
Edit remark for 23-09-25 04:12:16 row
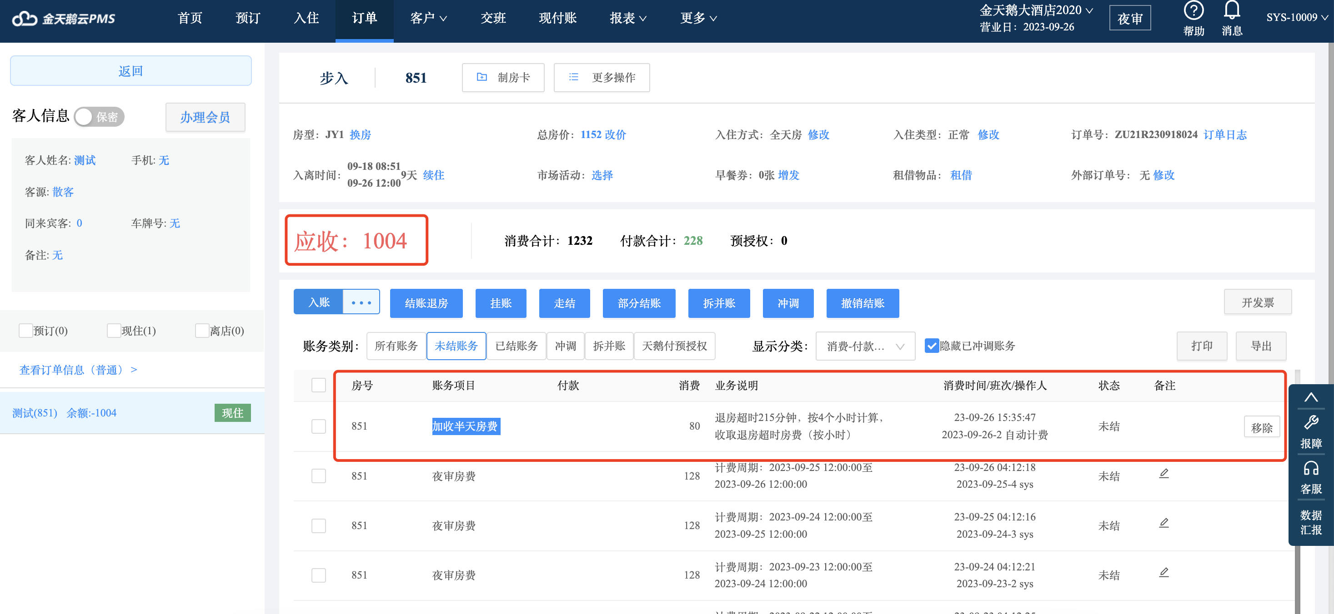(x=1163, y=523)
